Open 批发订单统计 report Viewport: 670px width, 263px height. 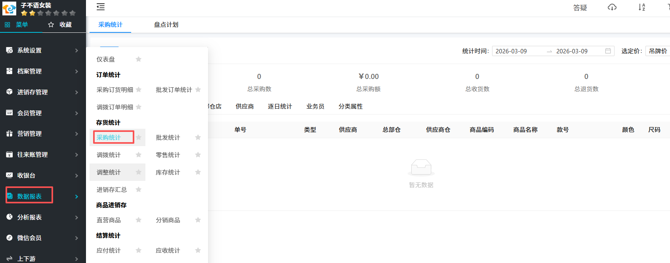point(174,90)
